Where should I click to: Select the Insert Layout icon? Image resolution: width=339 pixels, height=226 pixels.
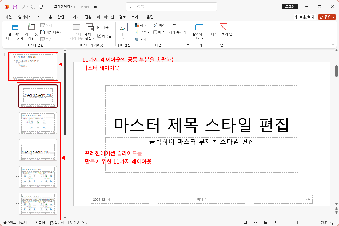coord(31,32)
